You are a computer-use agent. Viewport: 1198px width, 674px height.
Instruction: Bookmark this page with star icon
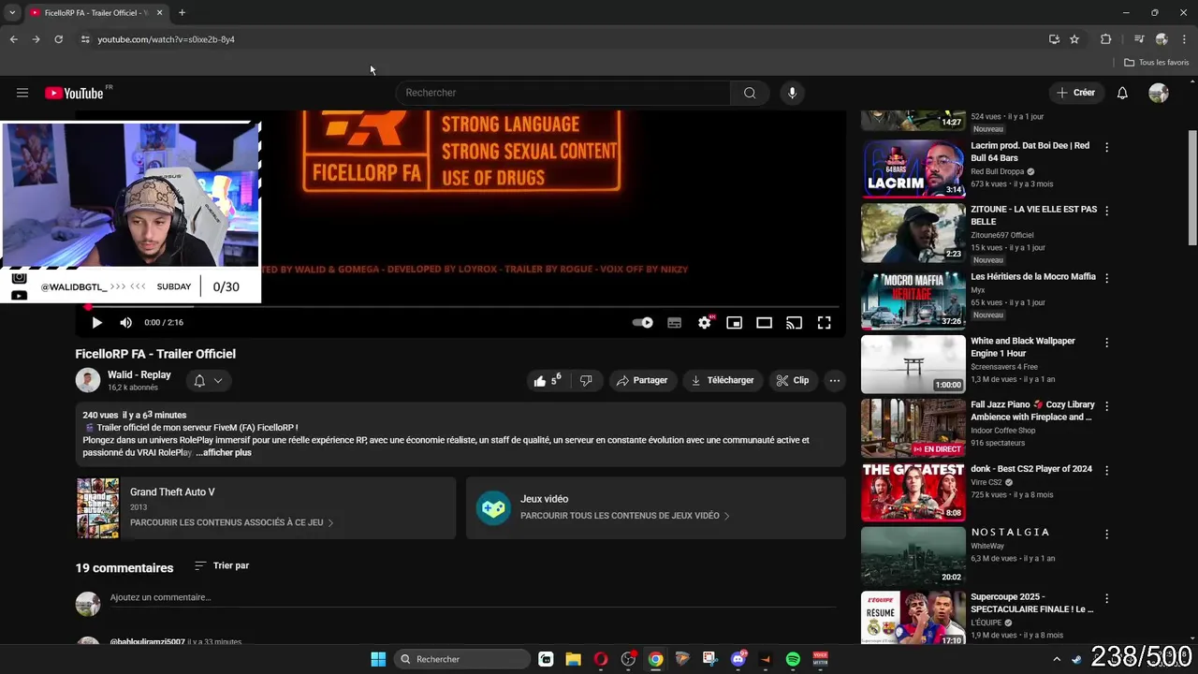1074,39
